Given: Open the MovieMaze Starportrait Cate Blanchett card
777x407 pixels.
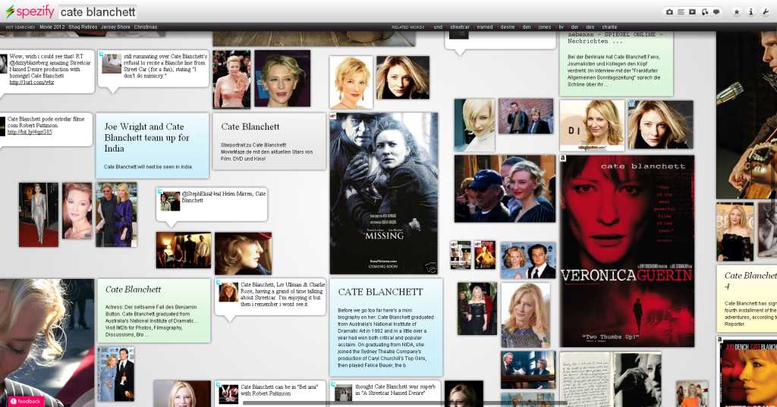Looking at the screenshot, I should coord(269,142).
